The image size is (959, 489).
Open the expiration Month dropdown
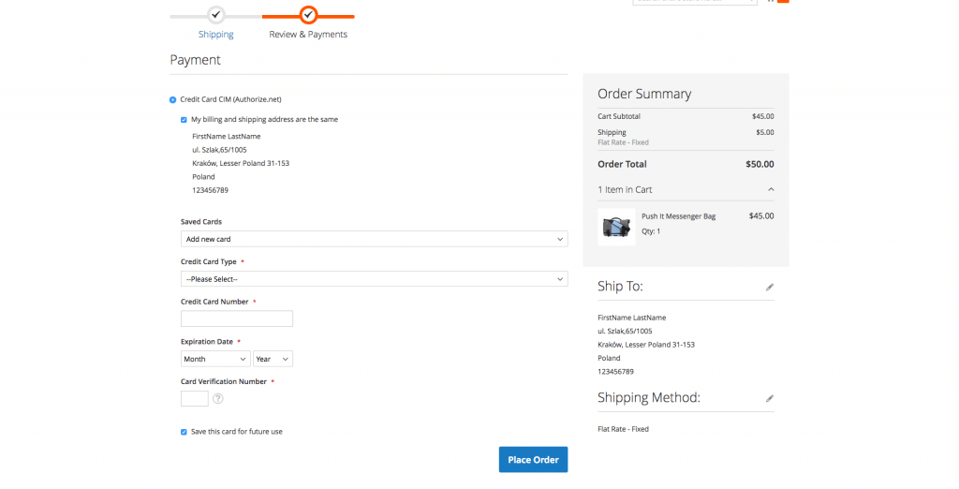215,359
